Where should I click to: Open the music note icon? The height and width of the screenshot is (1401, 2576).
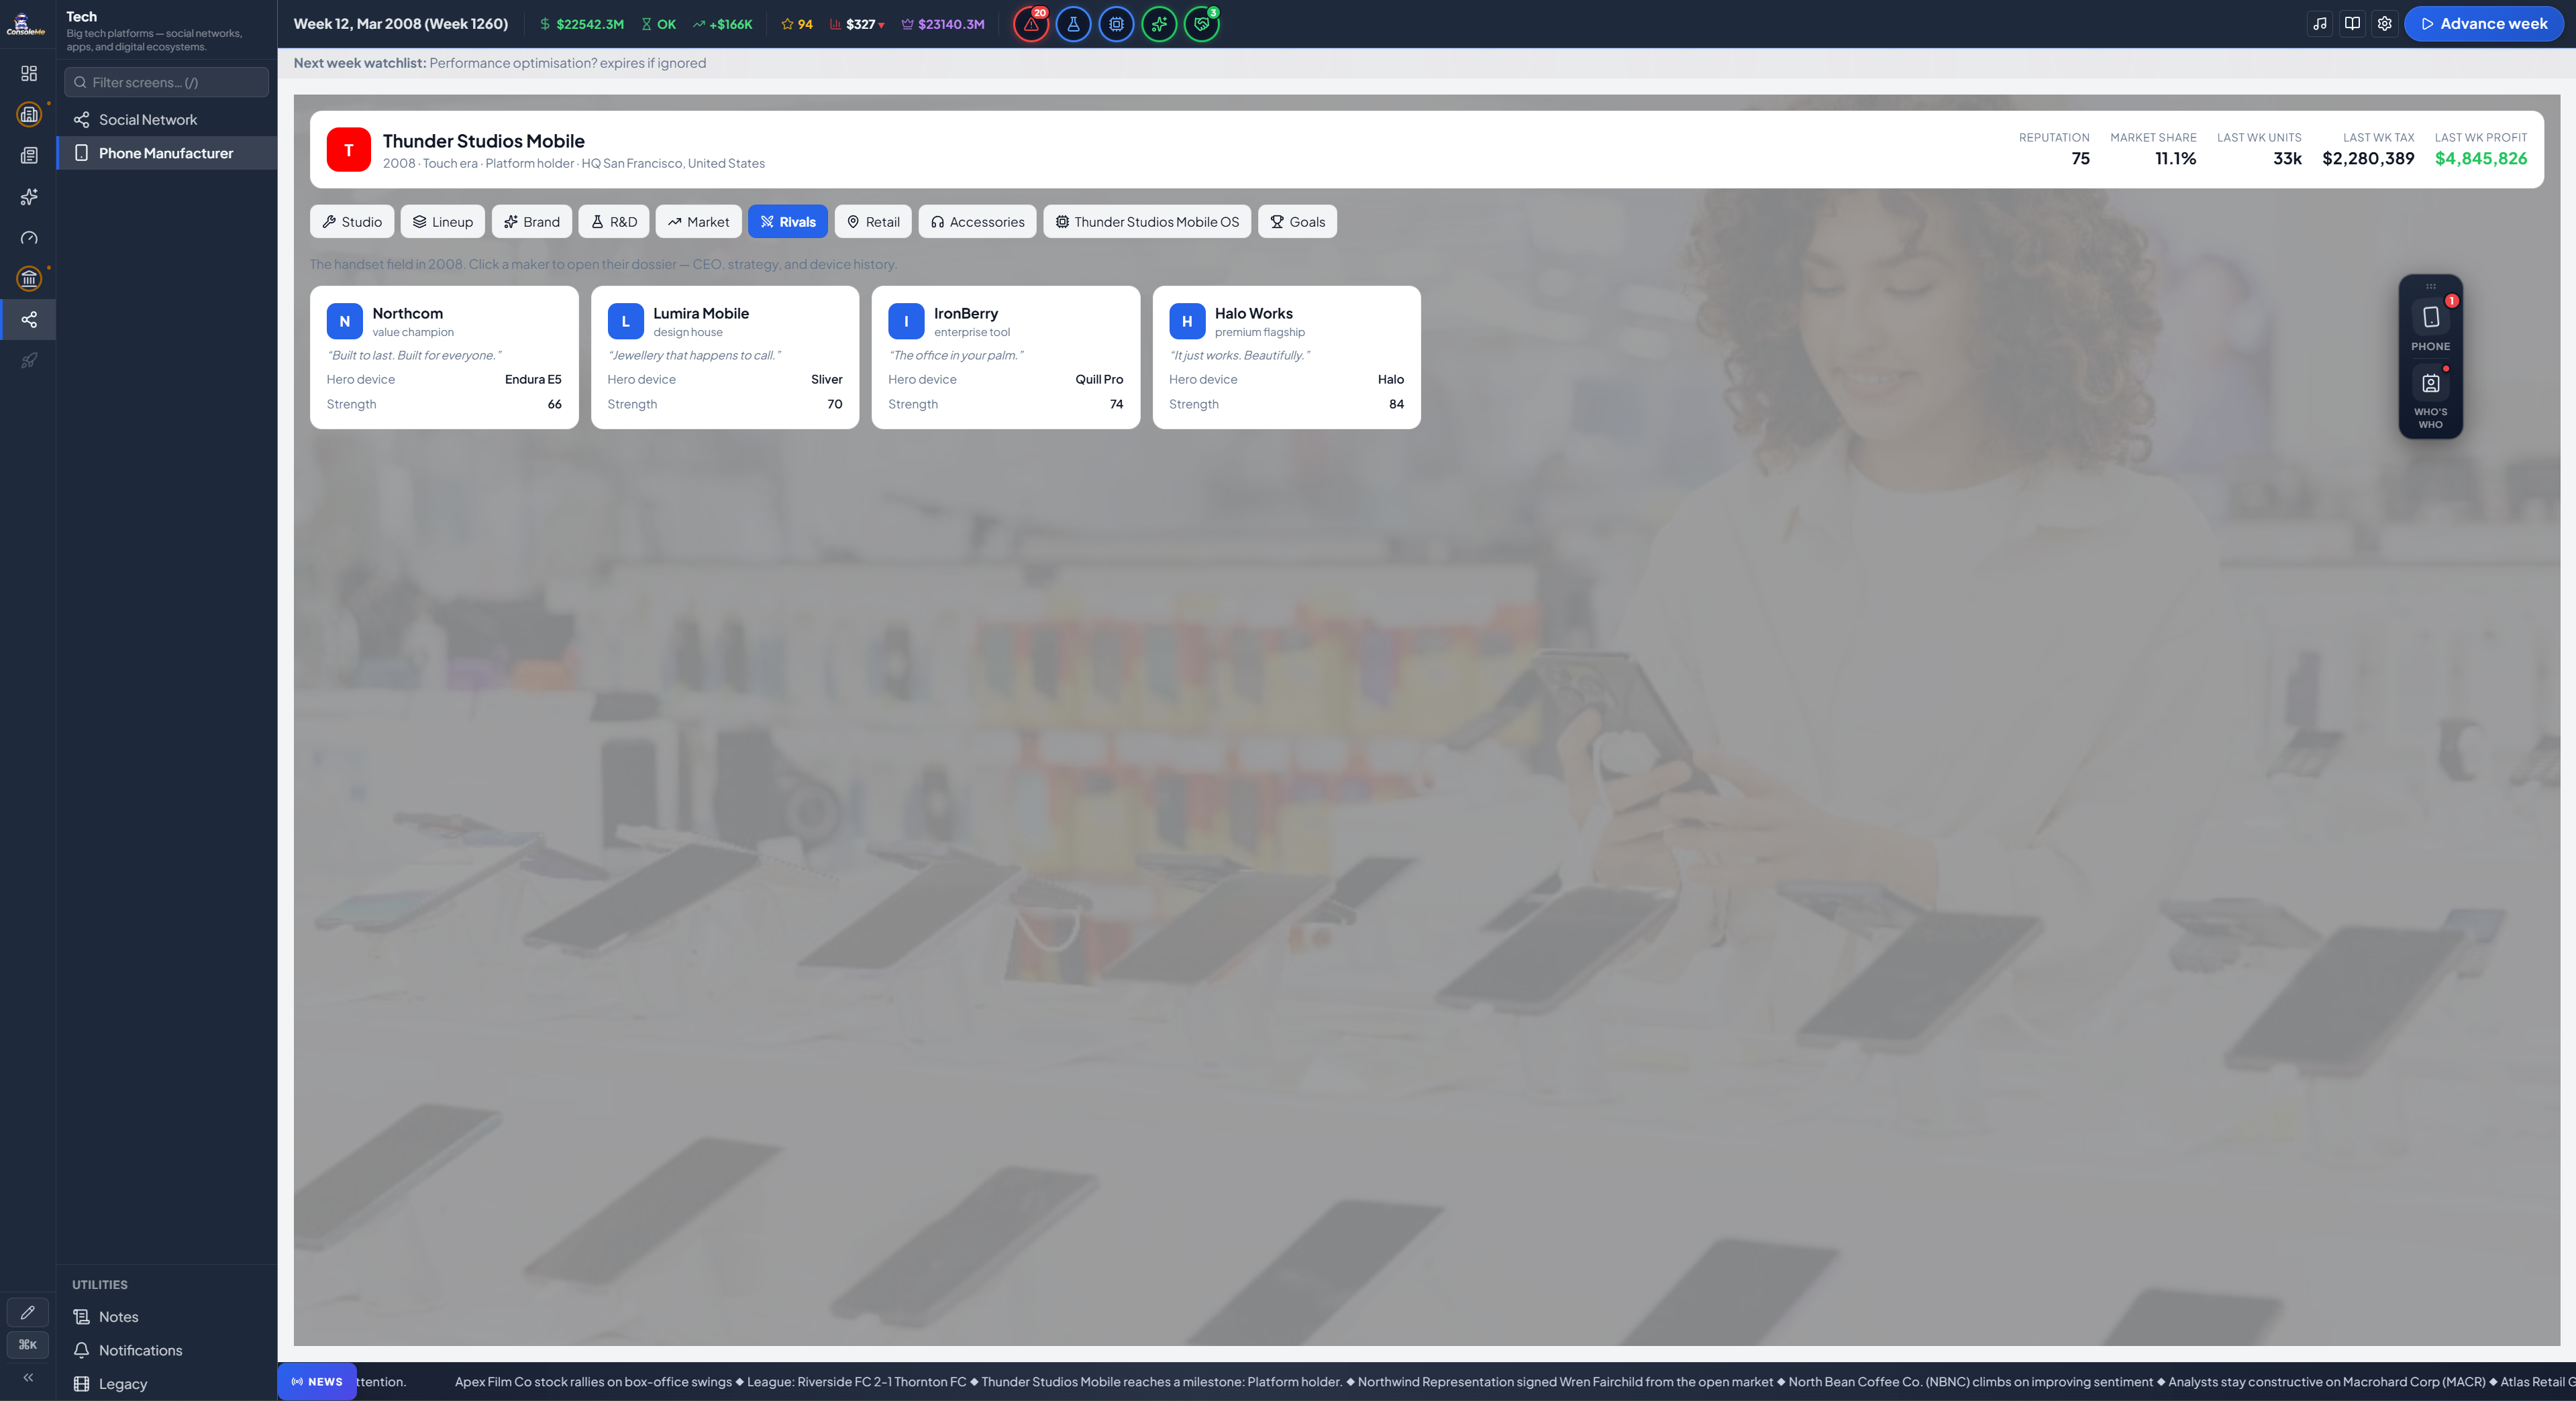[x=2320, y=24]
